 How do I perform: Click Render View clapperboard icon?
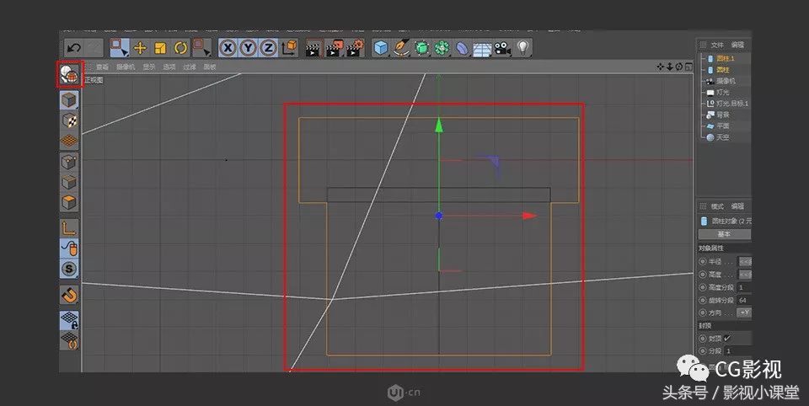click(313, 48)
